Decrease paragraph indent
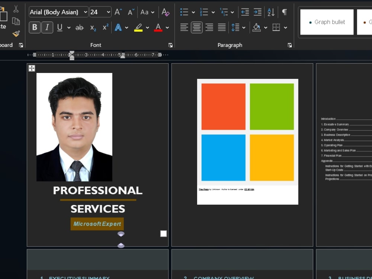Viewport: 372px width, 279px height. click(x=245, y=12)
